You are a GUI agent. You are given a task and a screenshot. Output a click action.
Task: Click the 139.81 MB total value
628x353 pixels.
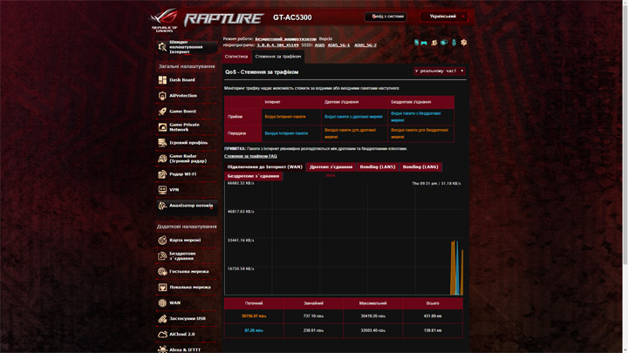(x=433, y=330)
